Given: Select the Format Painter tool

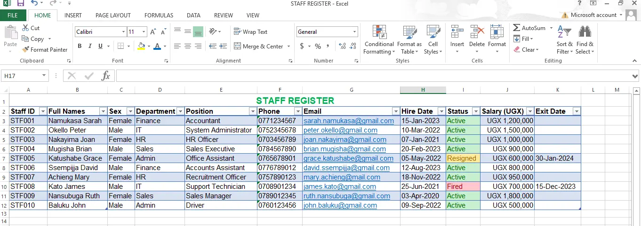Looking at the screenshot, I should click(45, 49).
